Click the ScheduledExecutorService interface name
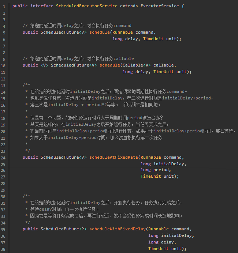Image resolution: width=238 pixels, height=253 pixels. tap(87, 6)
